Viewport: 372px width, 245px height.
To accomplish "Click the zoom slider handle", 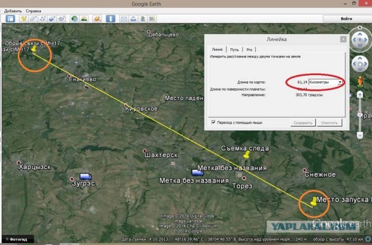I will pos(360,115).
